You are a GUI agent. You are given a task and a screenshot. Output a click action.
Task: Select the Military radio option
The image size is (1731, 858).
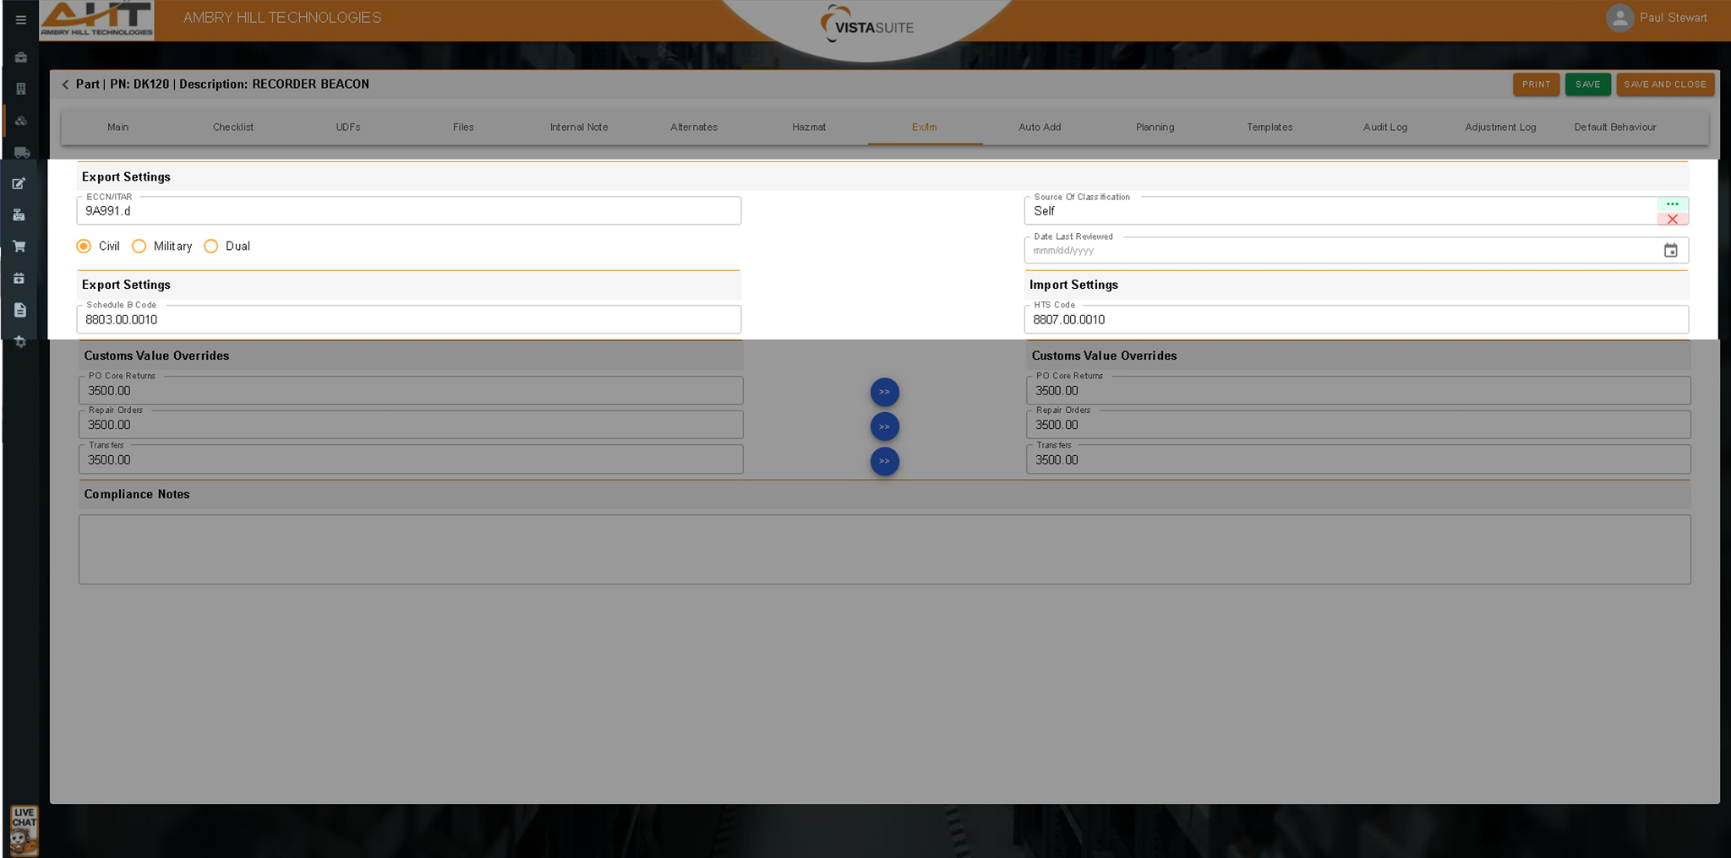(139, 247)
